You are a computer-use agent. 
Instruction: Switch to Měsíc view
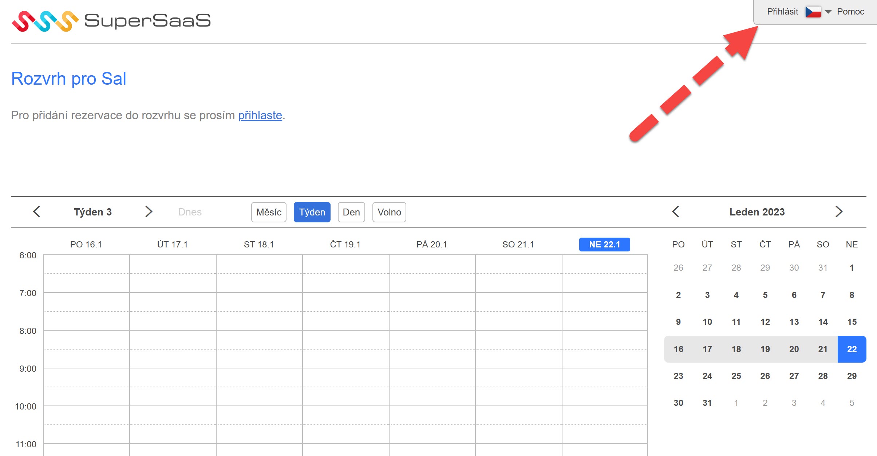(269, 212)
